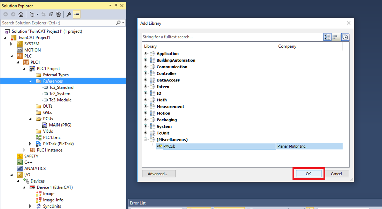Click the Show All Files icon

point(59,14)
